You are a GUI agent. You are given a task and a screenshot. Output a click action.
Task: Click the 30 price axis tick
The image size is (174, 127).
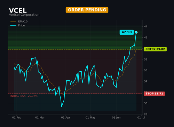pos(145,103)
